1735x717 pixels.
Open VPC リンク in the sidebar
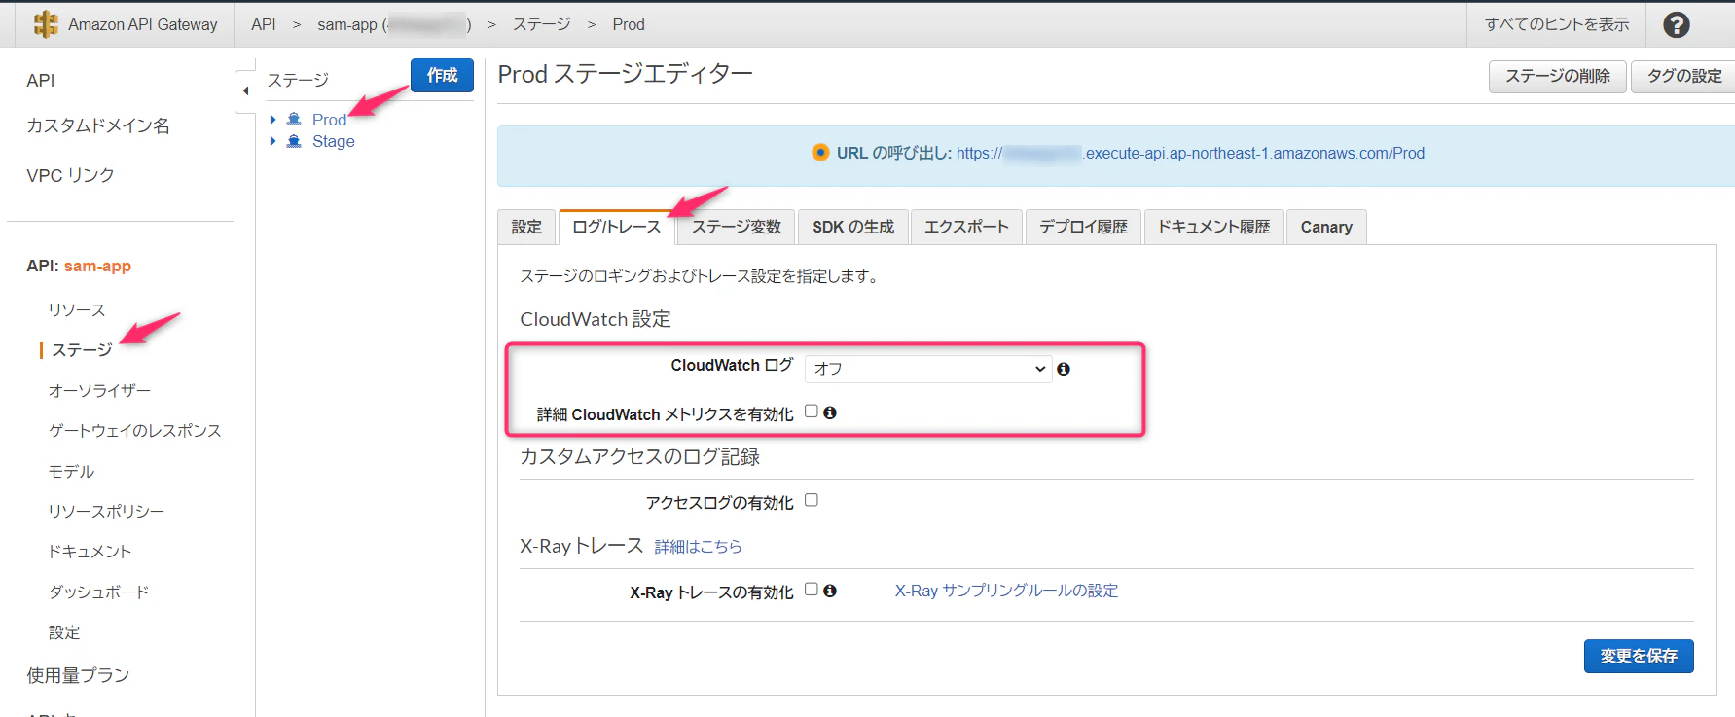(70, 175)
